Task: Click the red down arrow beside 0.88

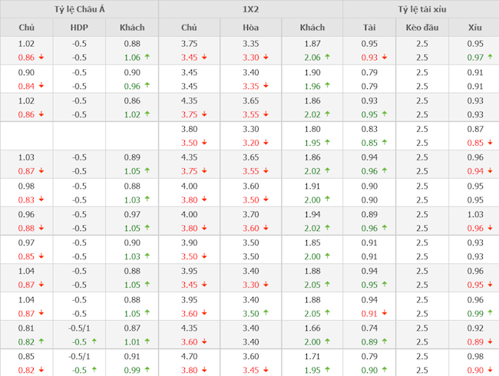Action: [41, 228]
